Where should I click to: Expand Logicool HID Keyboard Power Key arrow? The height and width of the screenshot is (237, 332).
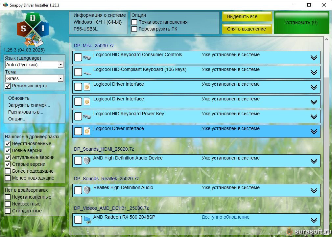pos(314,117)
